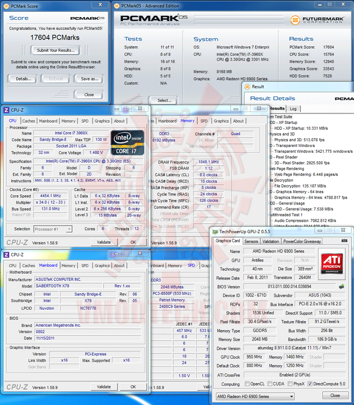The width and height of the screenshot is (354, 405).
Task: Click OK in the CPU-Z motherboard window
Action: click(133, 387)
